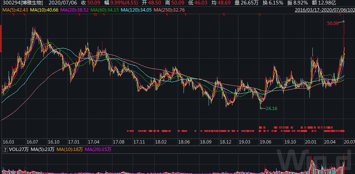Select the MA(5) price average label
The height and width of the screenshot is (174, 355).
[x=14, y=9]
